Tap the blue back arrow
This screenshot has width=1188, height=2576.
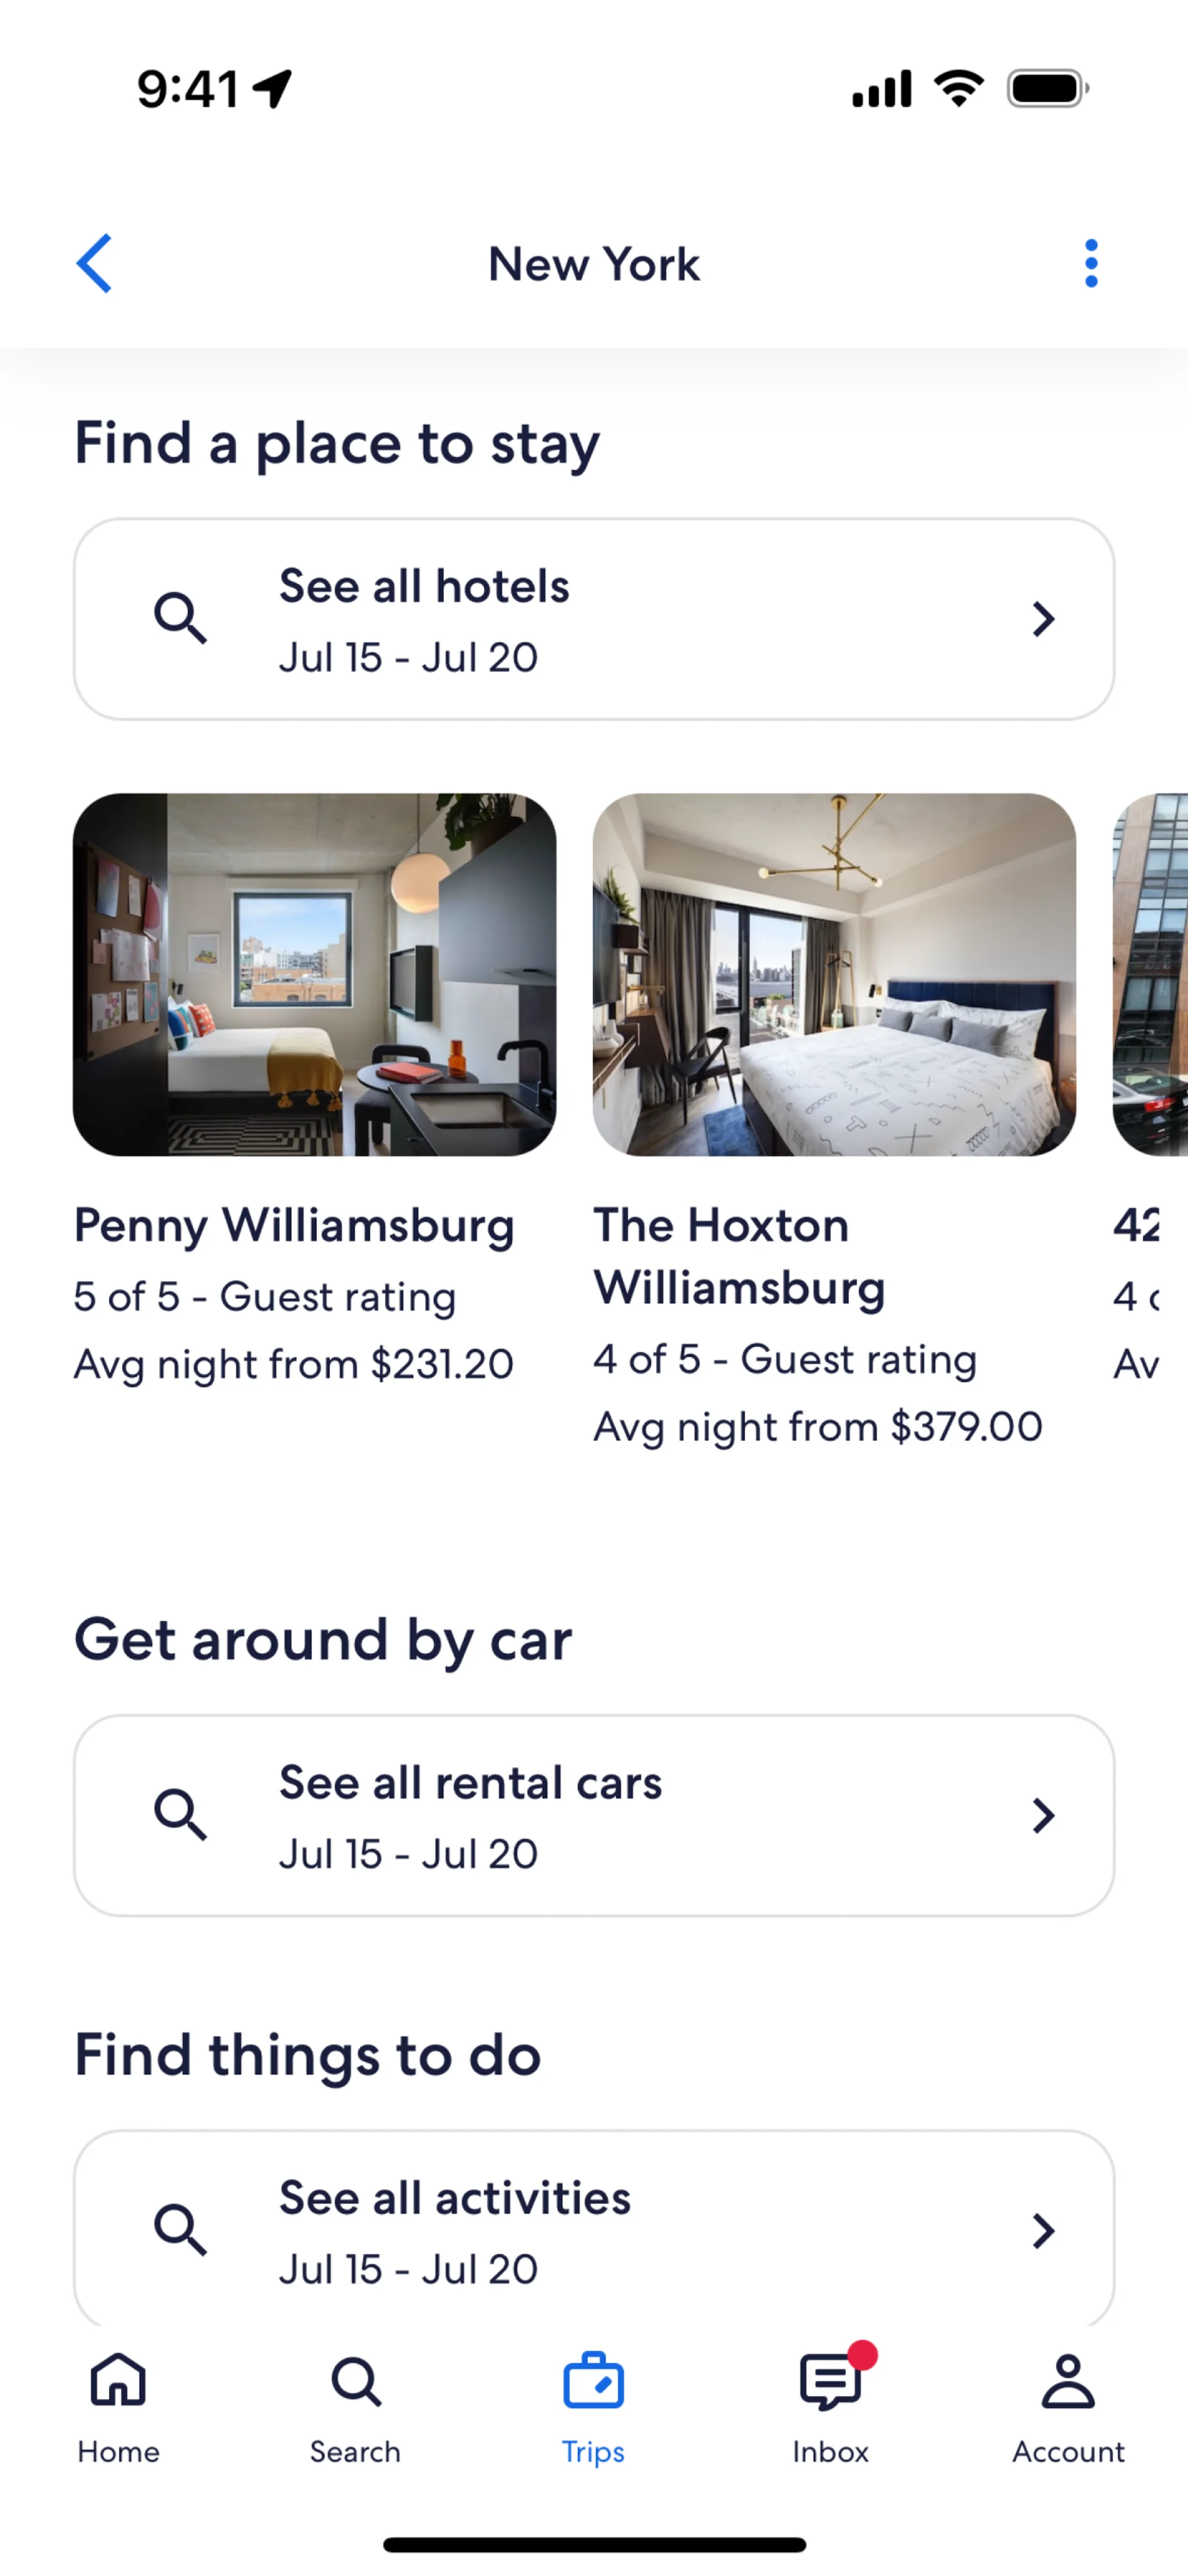point(94,264)
